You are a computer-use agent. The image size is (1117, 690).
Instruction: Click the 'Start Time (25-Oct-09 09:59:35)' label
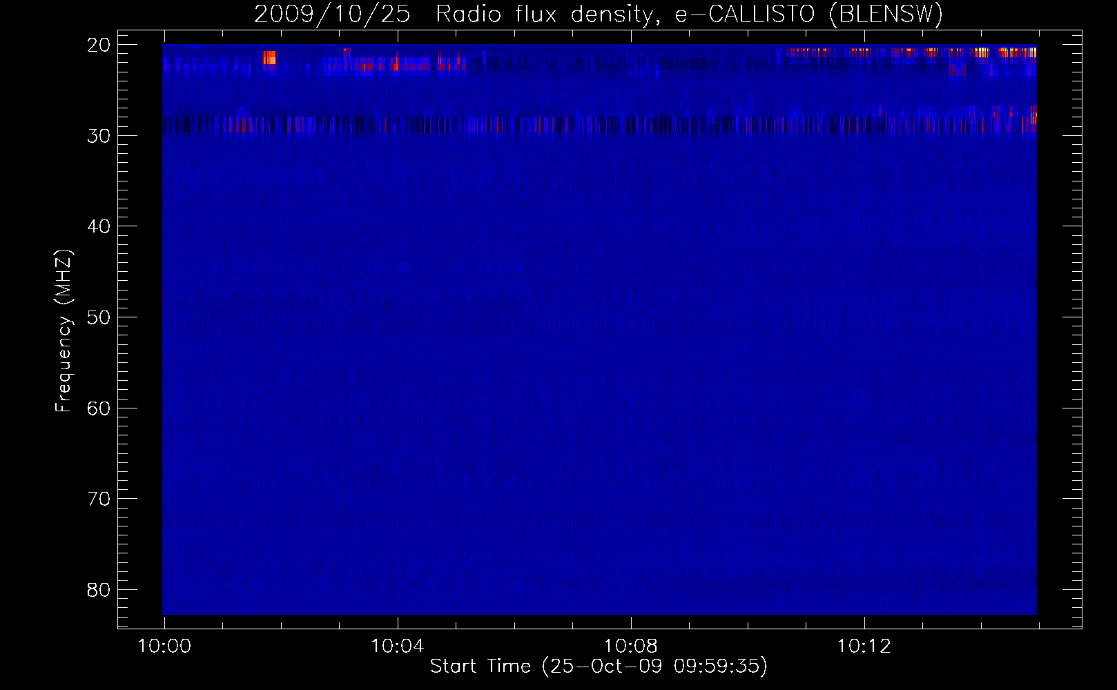point(599,666)
